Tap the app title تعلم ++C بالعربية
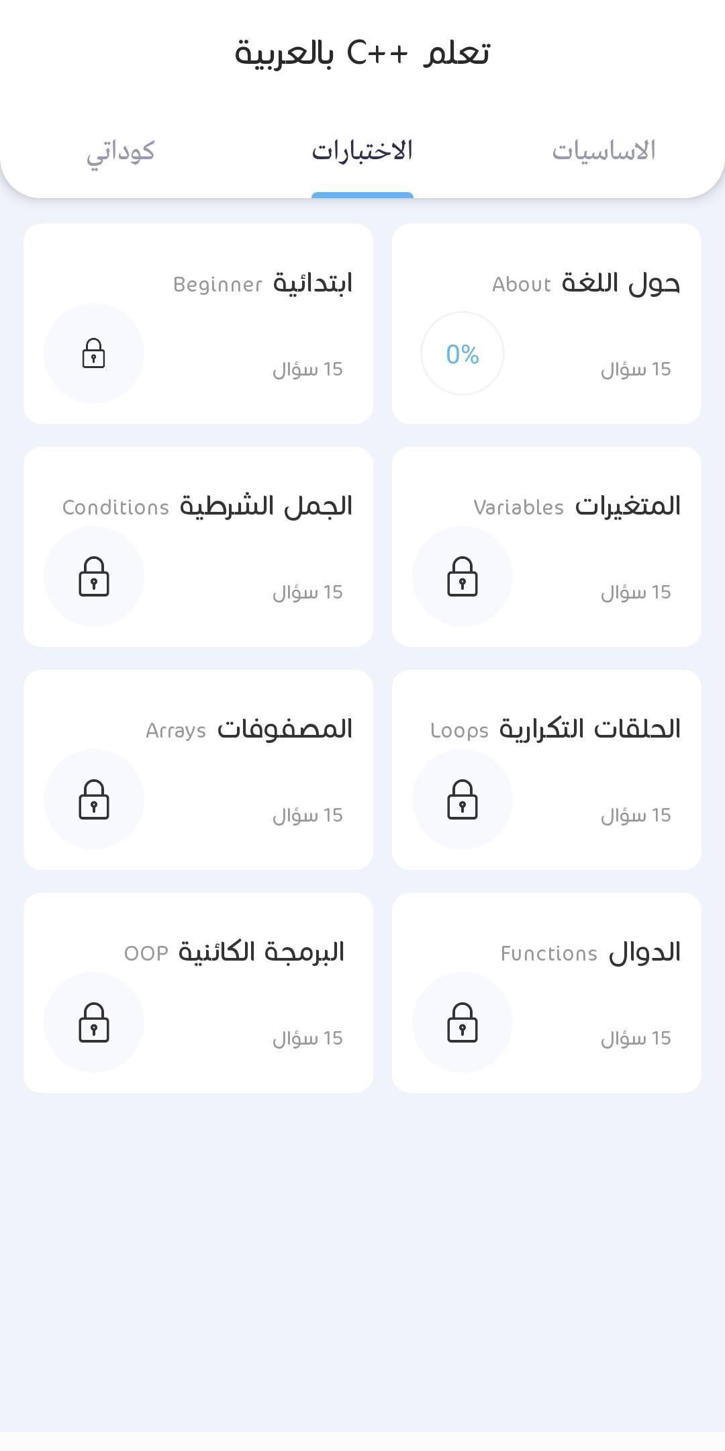Viewport: 725px width, 1451px height. [x=362, y=53]
